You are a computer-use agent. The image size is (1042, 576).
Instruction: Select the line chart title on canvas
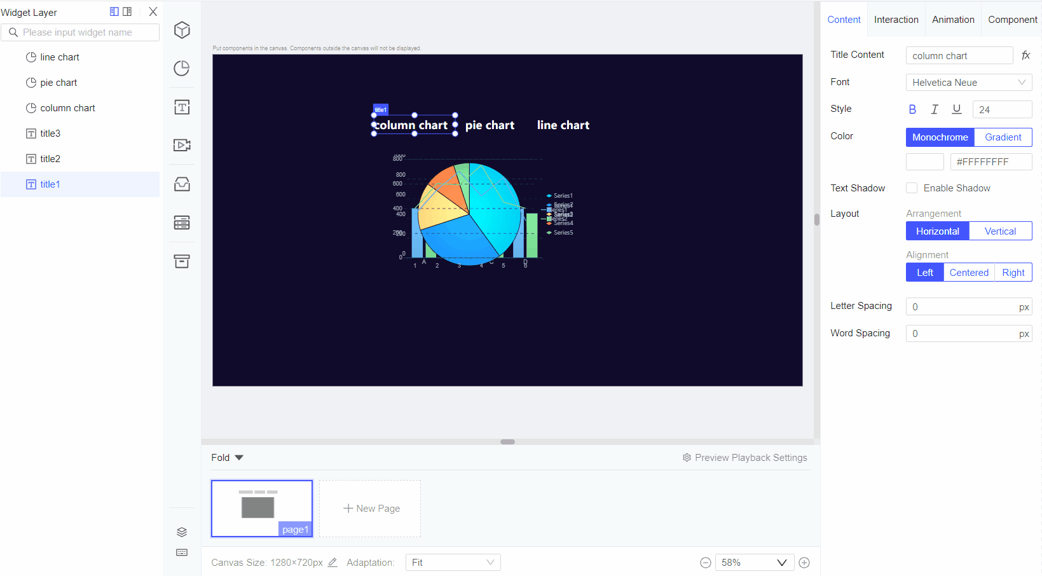563,125
